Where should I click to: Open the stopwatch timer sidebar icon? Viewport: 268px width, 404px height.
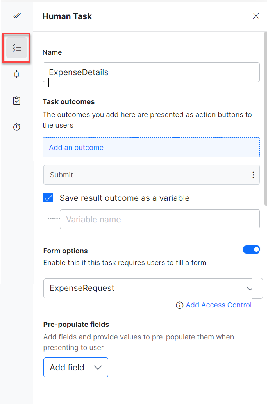[x=16, y=127]
